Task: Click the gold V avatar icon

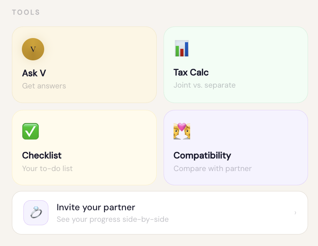Action: [33, 49]
